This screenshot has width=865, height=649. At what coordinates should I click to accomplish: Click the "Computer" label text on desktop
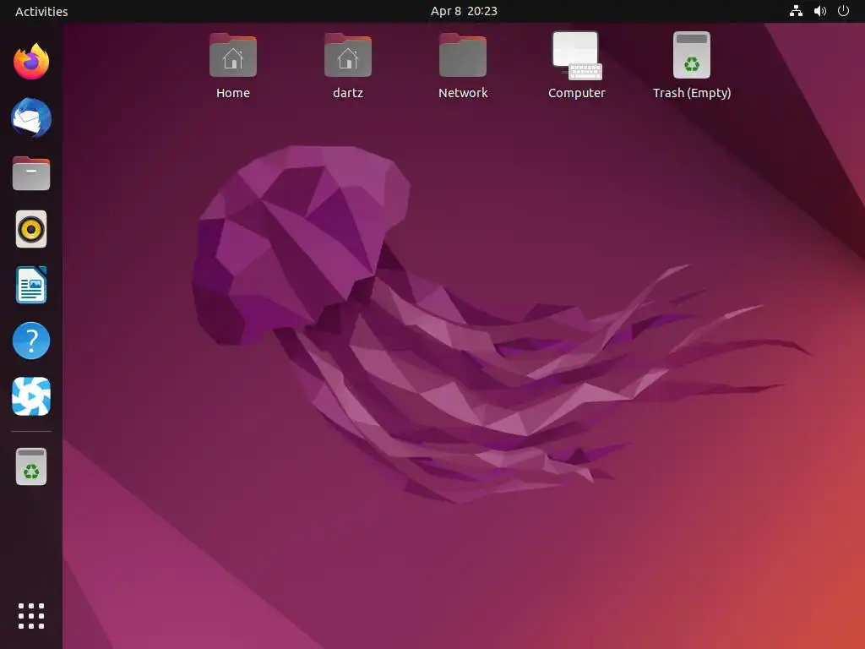pos(576,93)
